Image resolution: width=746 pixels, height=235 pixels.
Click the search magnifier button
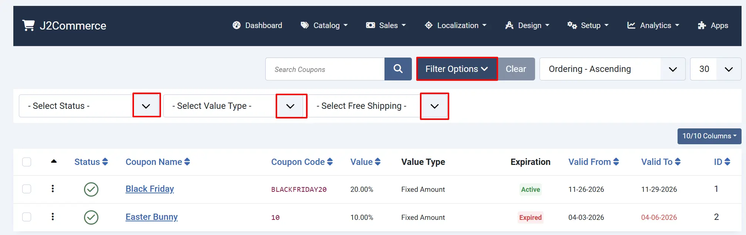[398, 69]
